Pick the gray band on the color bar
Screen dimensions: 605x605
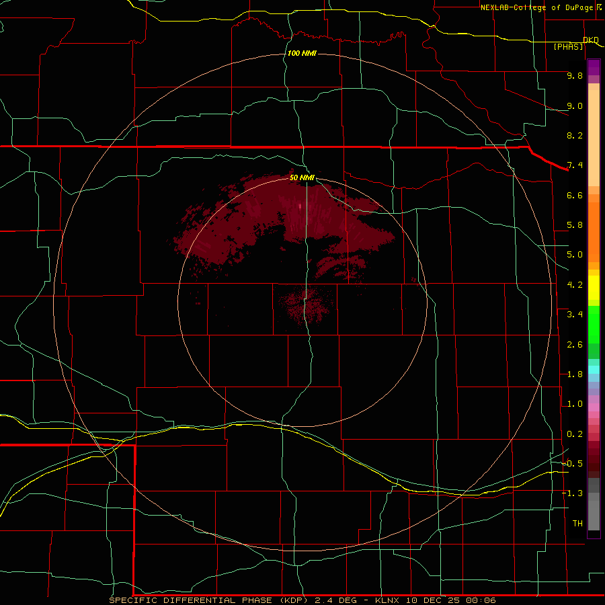[594, 504]
